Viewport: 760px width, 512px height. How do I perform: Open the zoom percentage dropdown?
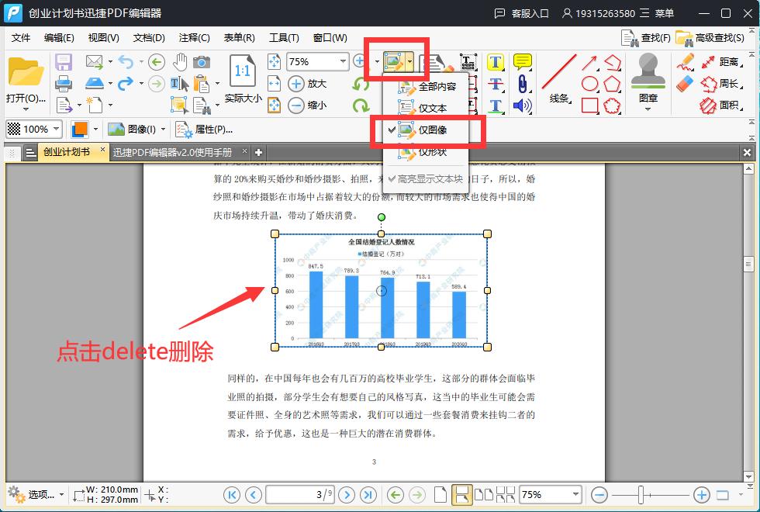pos(341,61)
